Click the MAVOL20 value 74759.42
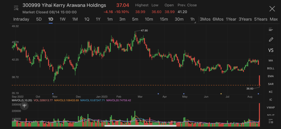This screenshot has width=281, height=129. coord(119,100)
